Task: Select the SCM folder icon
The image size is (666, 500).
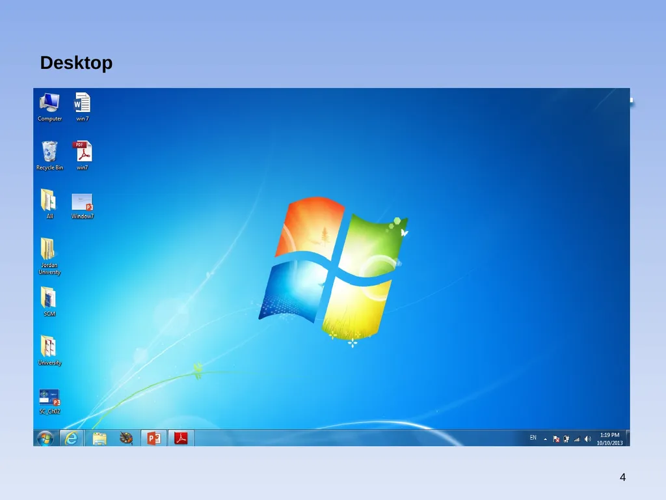Action: coord(49,302)
